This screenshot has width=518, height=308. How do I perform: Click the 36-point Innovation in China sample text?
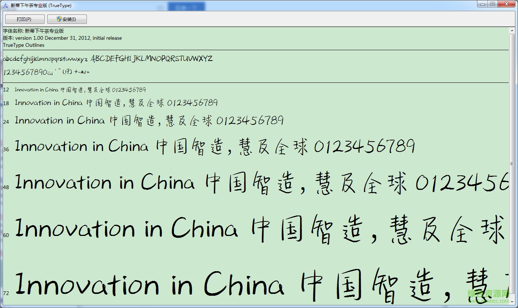(x=215, y=146)
